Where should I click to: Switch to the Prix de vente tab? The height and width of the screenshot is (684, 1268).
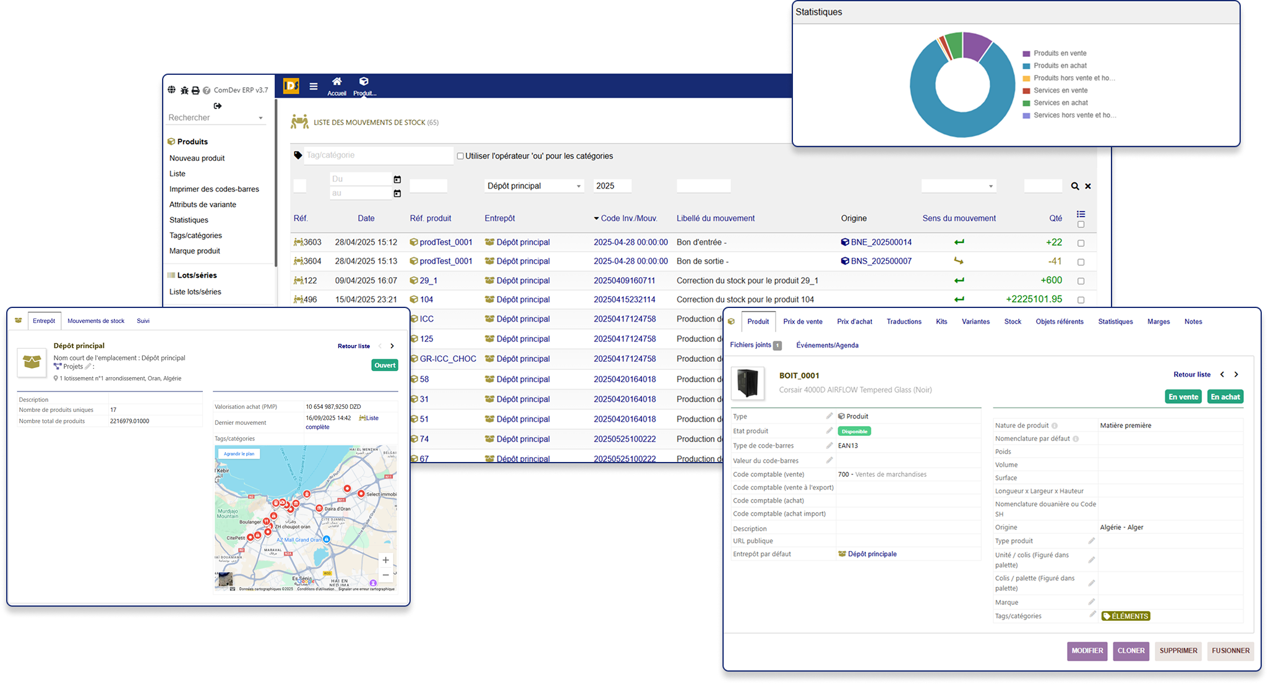pos(802,321)
